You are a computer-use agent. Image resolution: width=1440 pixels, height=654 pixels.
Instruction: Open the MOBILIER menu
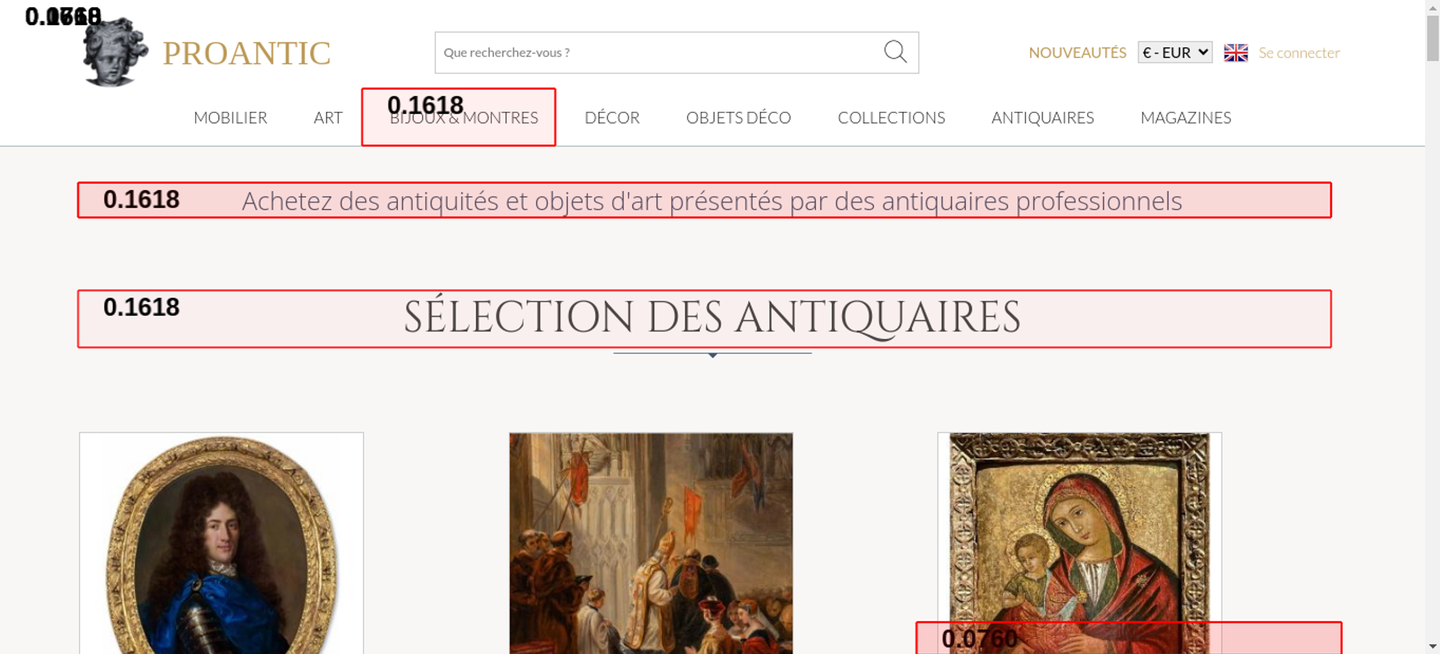click(230, 117)
